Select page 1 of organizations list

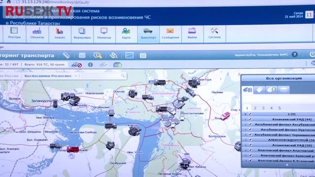pyautogui.click(x=247, y=108)
